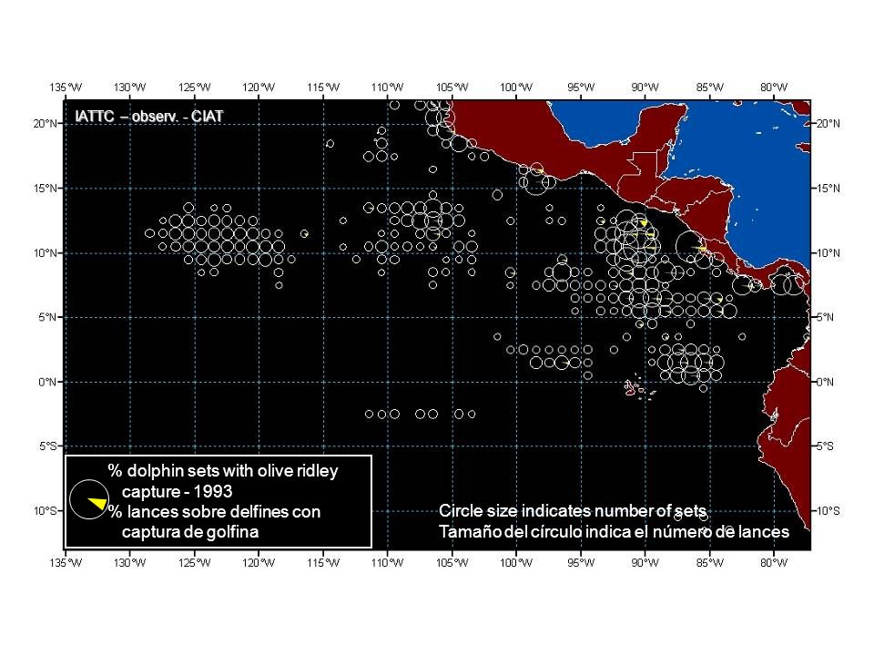Click the 15°N label on the right axis

click(x=828, y=188)
